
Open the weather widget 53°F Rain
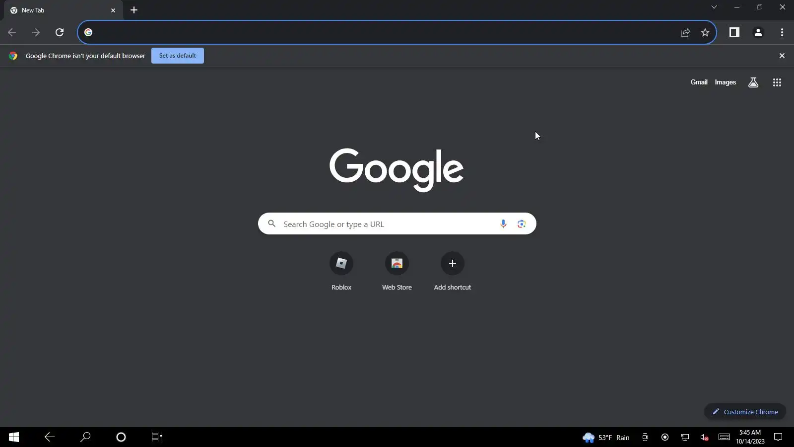click(606, 438)
